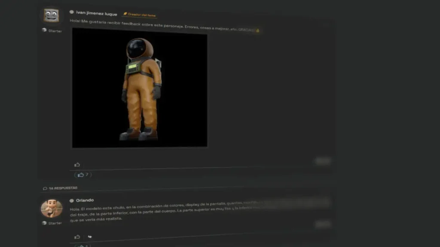Open Orlando's profile via his username
Image resolution: width=440 pixels, height=247 pixels.
85,200
